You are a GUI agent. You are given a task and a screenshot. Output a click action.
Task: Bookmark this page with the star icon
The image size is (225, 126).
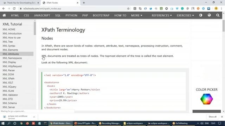coord(128,8)
